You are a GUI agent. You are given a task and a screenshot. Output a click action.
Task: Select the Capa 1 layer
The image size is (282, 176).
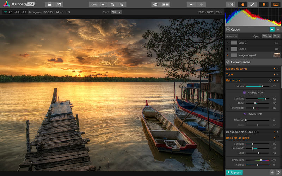(x=253, y=49)
